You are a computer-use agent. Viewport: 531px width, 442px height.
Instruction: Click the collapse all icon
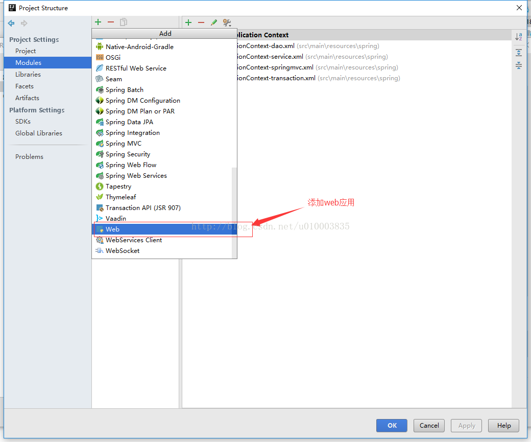(x=518, y=65)
